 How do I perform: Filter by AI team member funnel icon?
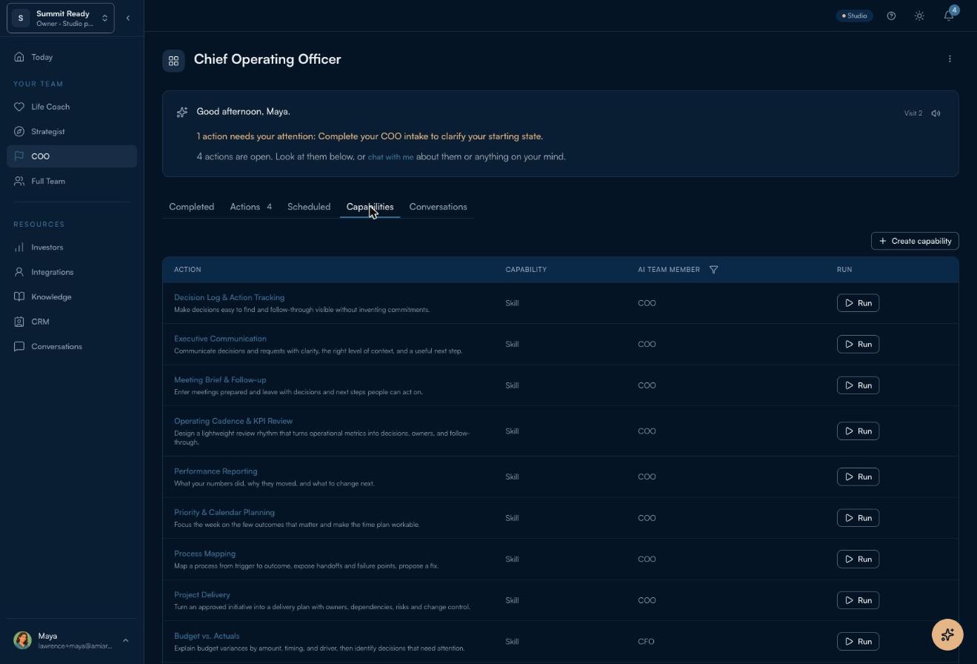point(713,270)
